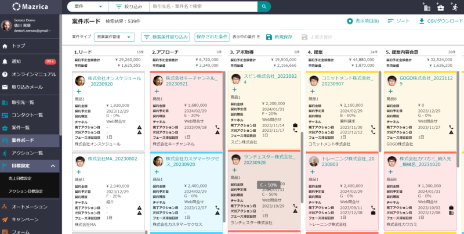The width and height of the screenshot is (464, 234).
Task: Open the 案件 search category dropdown
Action: [x=87, y=6]
